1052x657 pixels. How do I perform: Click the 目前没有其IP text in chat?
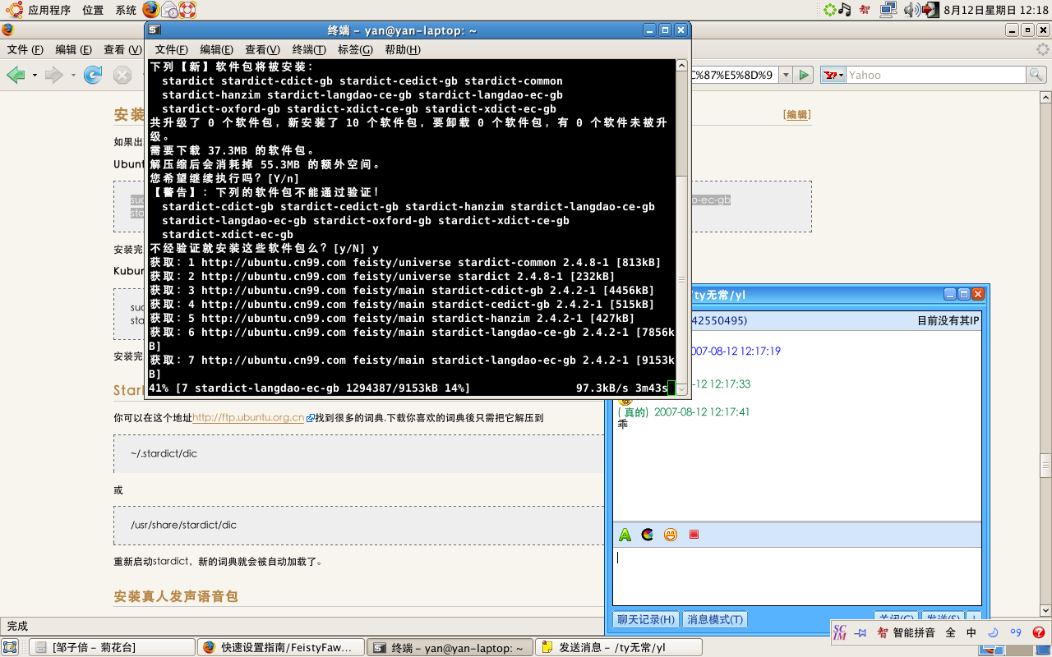[x=948, y=320]
